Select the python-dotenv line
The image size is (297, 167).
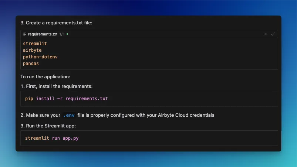pos(40,57)
